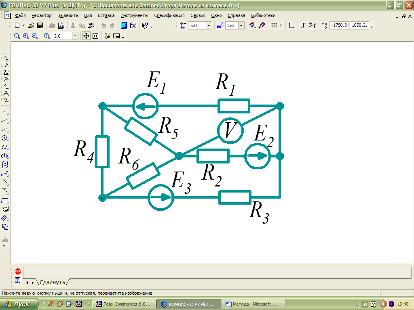Open the grid options dropdown arrow
This screenshot has height=310, width=414.
pos(281,25)
